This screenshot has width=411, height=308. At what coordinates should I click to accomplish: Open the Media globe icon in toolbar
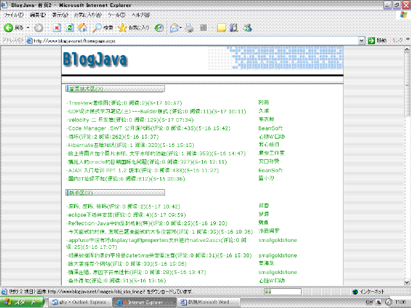click(x=159, y=28)
